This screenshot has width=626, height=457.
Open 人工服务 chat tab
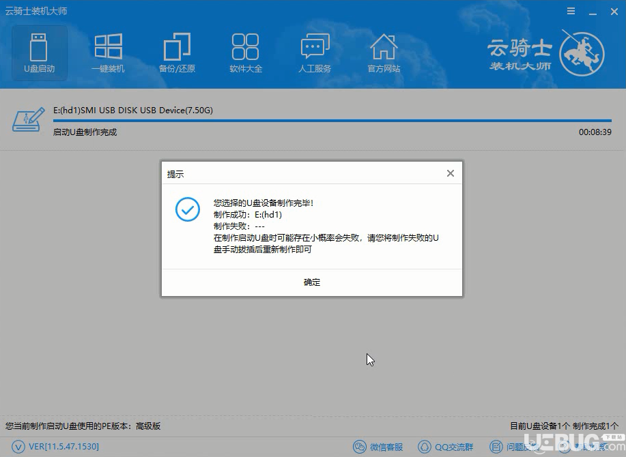(315, 53)
